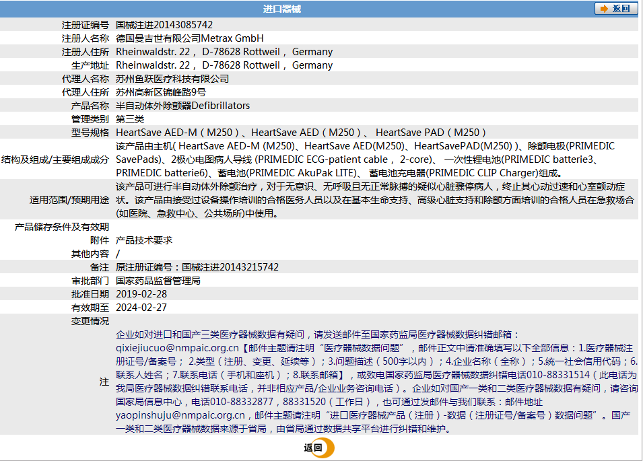643x461 pixels.
Task: Click registrant name 德国曼吉世有限公司Metrax GmbH
Action: 189,38
